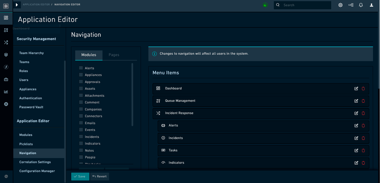This screenshot has width=380, height=183.
Task: Open the Queue Management sidebar icon
Action: point(6,30)
